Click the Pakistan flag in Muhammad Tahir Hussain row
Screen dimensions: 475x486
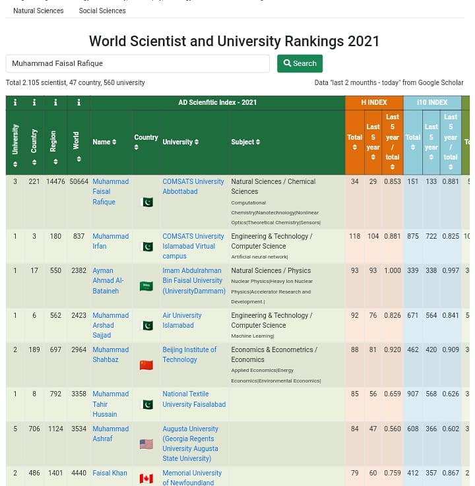point(146,404)
